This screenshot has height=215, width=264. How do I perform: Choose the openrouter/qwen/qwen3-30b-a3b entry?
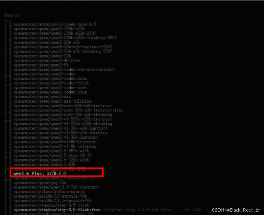click(47, 42)
